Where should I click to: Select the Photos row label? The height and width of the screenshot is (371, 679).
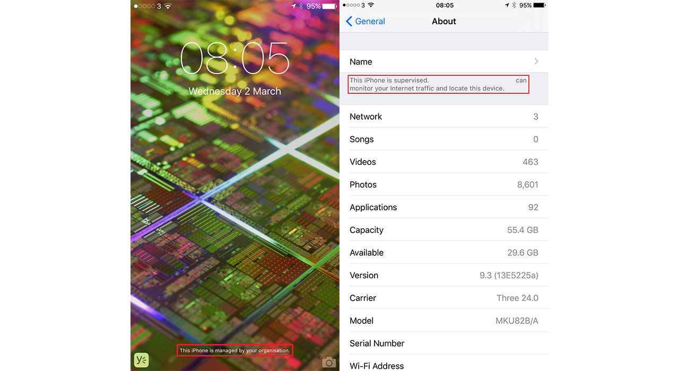(363, 185)
